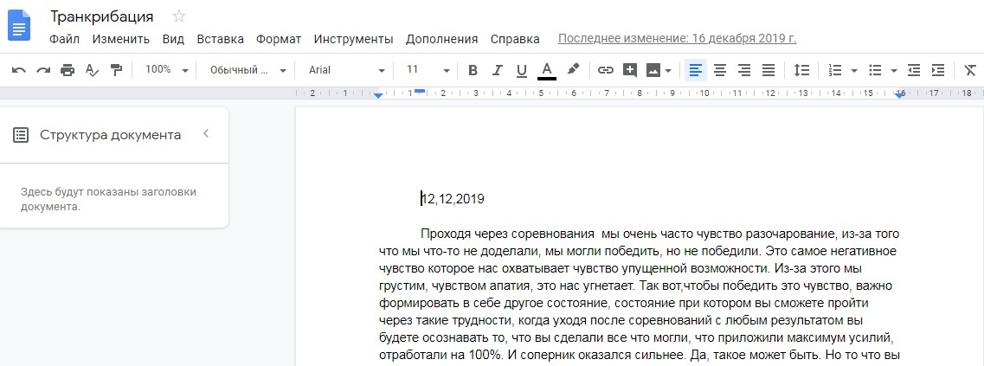This screenshot has width=984, height=366.
Task: Click the Транкрибация document title
Action: 101,16
